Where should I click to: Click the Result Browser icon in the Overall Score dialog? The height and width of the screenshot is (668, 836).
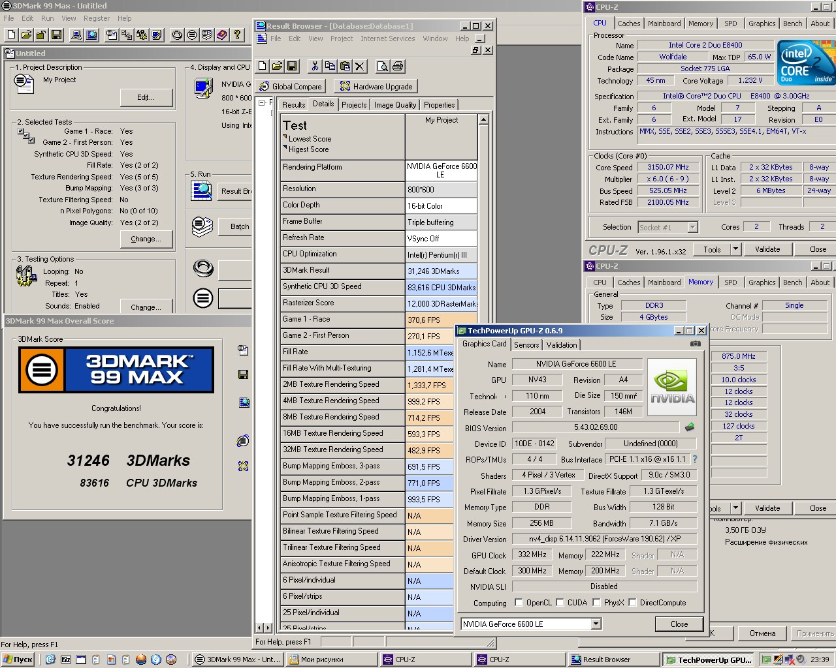tap(244, 402)
